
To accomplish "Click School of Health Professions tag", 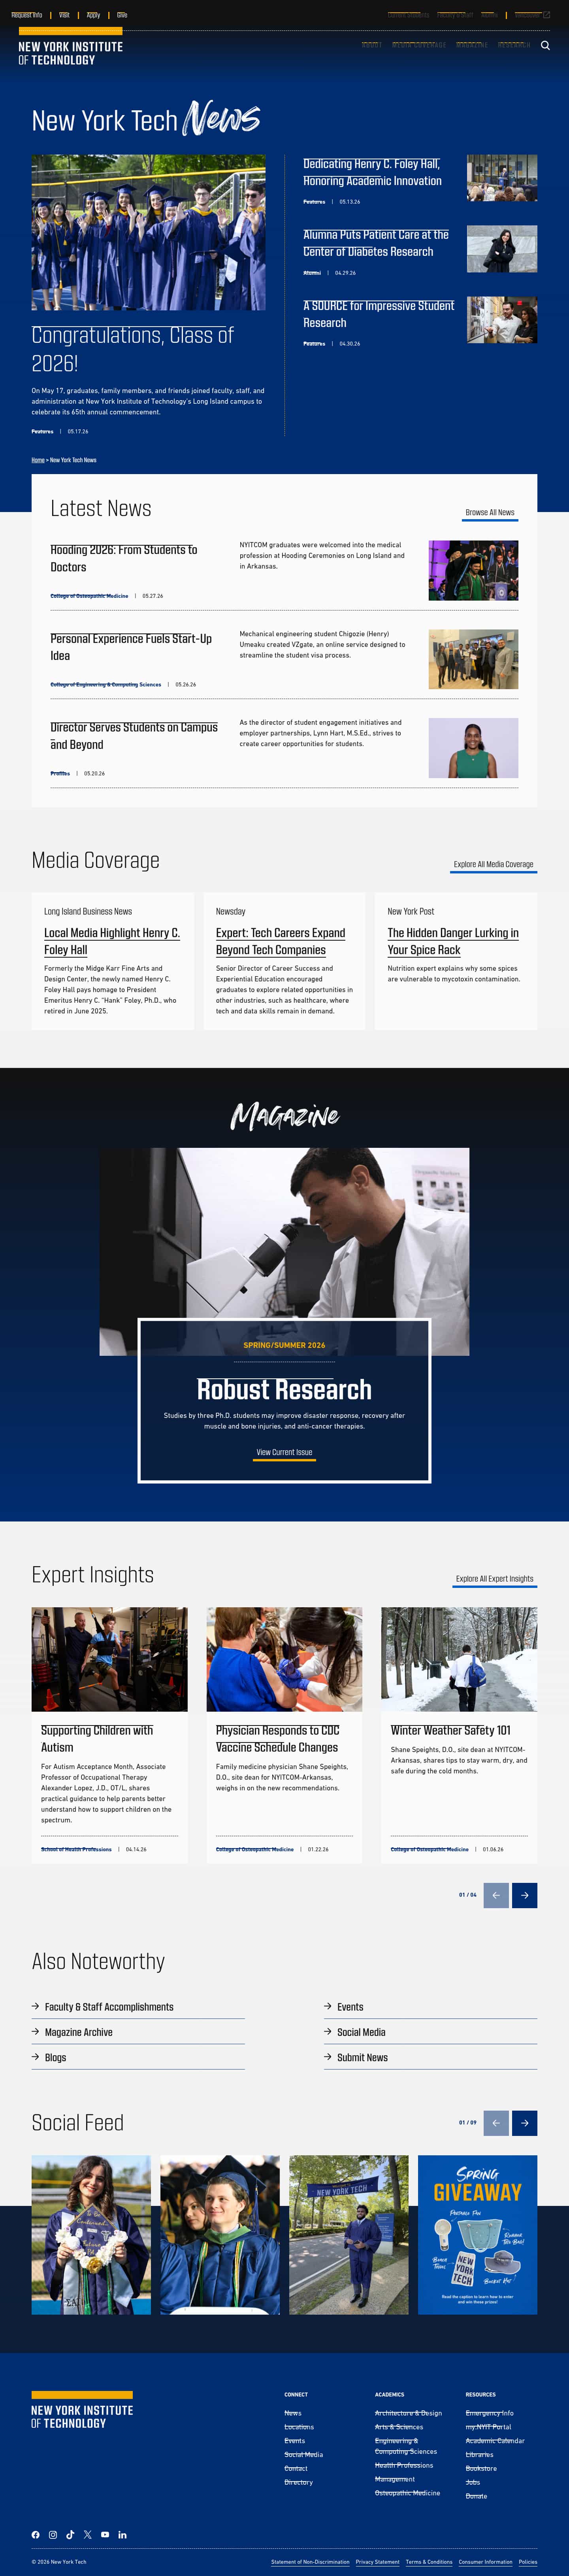I will point(76,1849).
